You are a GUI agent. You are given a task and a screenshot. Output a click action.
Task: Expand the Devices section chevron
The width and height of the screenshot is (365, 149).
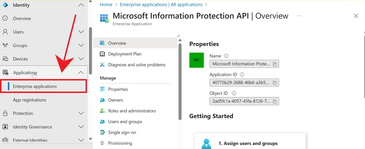81,59
